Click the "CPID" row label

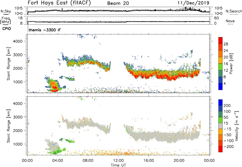(7, 29)
